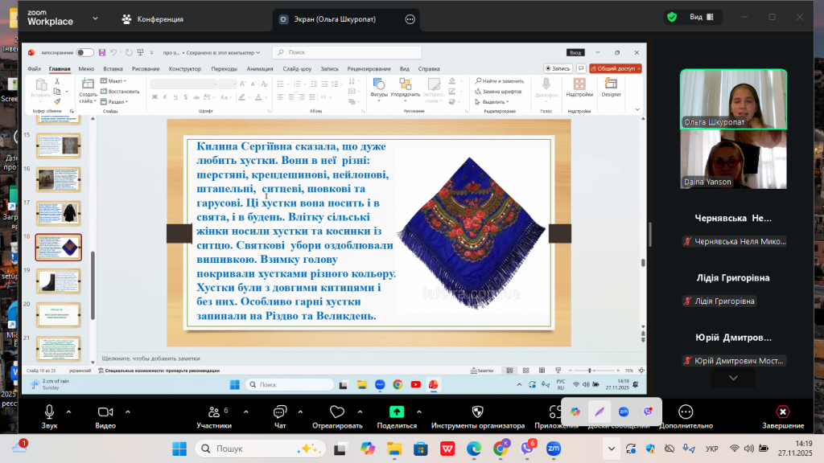Toggle the Автосохранение switch in PowerPoint
Viewport: 824px width, 463px height.
point(84,52)
